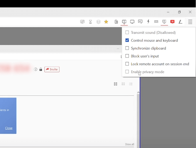Click the red Invite button
This screenshot has height=148, width=196.
click(x=52, y=69)
